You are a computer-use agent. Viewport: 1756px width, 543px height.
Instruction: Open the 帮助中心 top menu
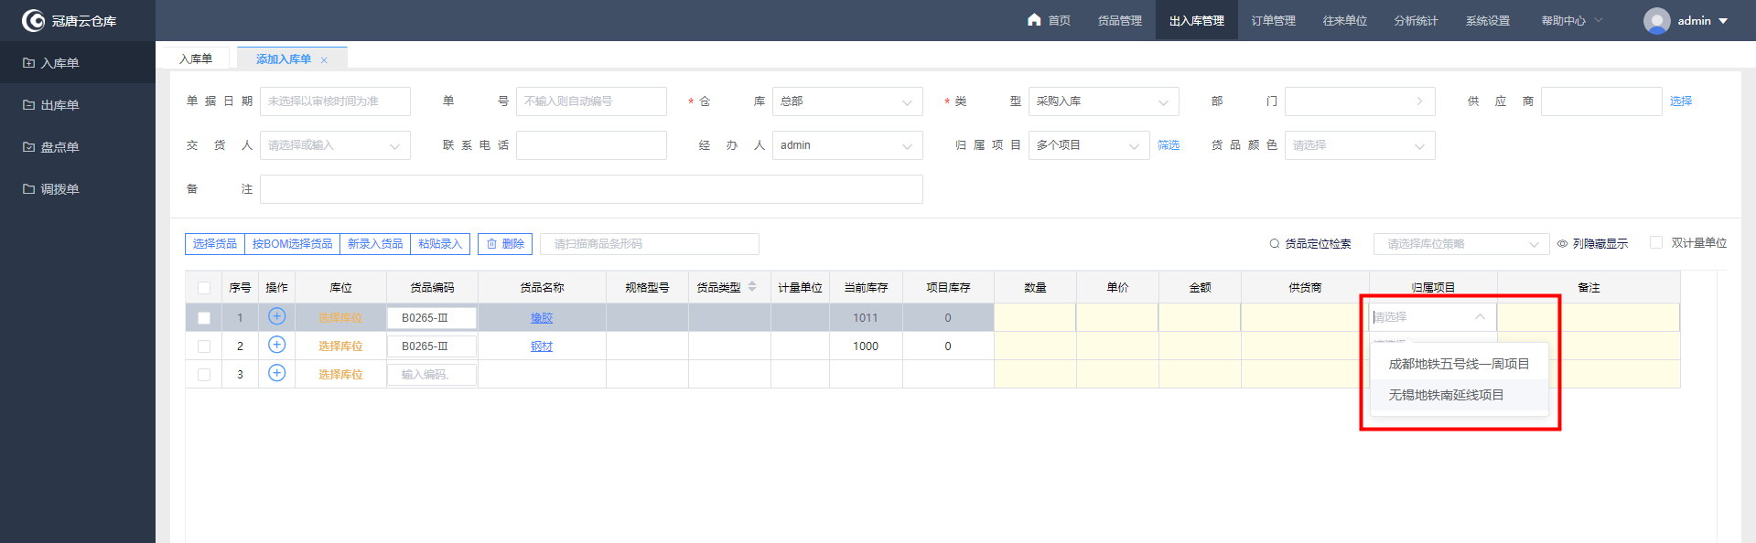pyautogui.click(x=1571, y=21)
